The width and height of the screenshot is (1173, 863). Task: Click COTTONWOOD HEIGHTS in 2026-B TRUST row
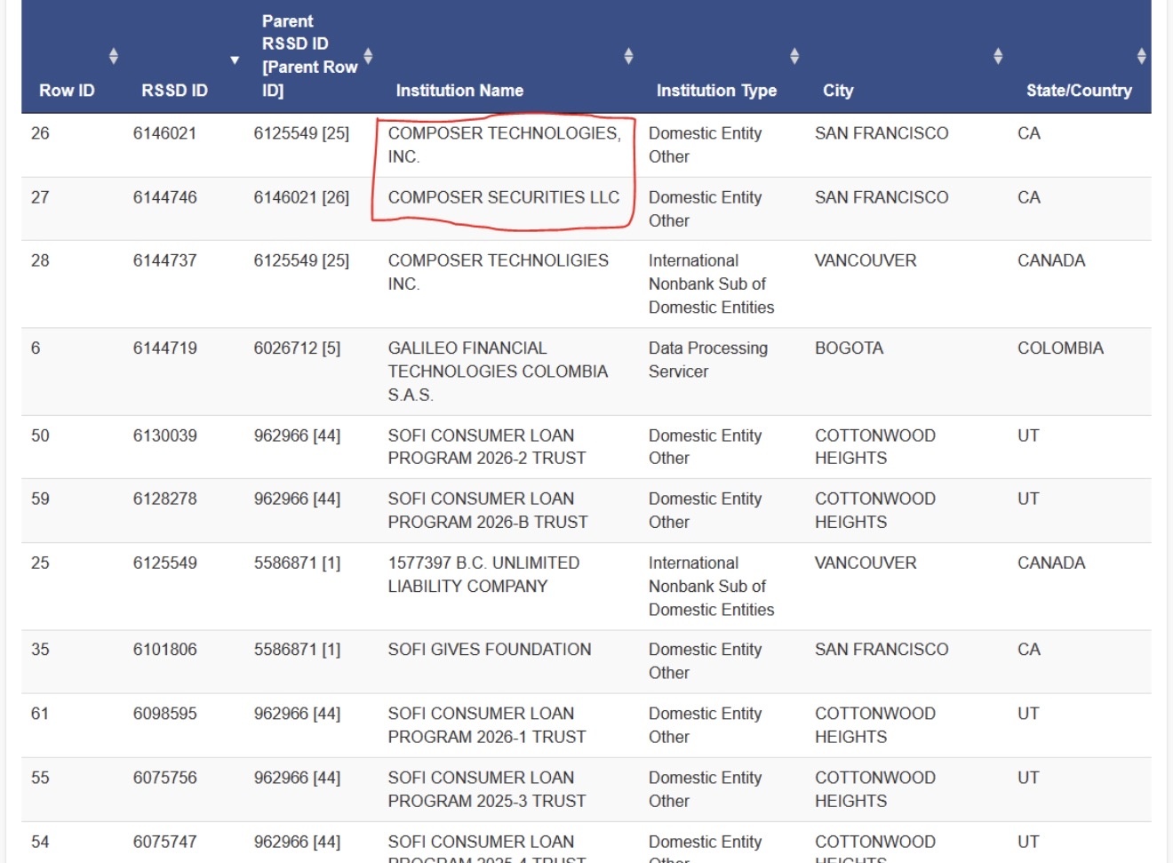tap(875, 510)
